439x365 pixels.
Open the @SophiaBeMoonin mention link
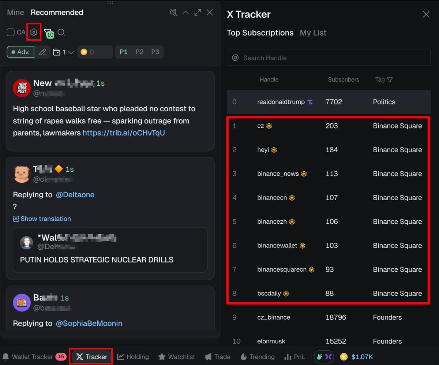(x=89, y=323)
